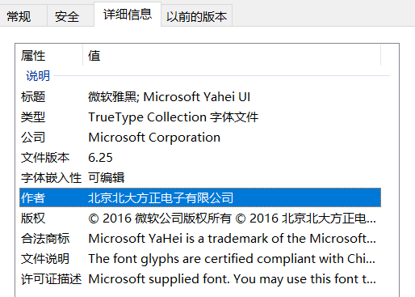Collapse the 说明 group header

(38, 76)
